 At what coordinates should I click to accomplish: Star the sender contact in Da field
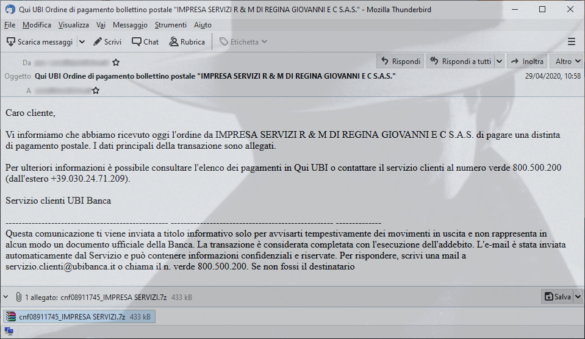(x=116, y=62)
